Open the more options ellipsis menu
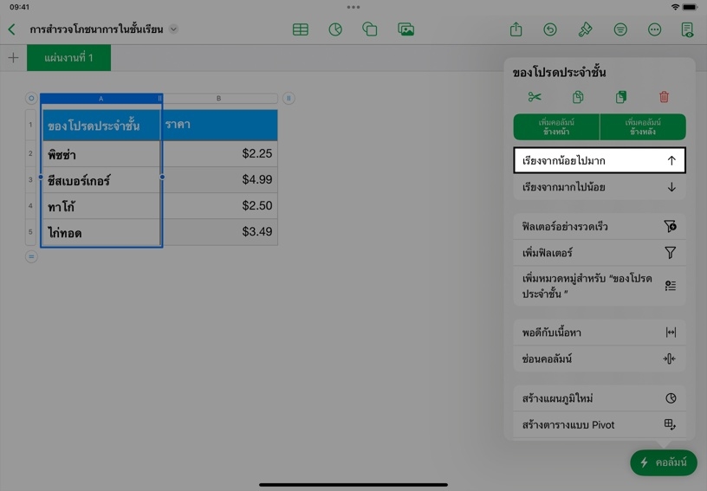The width and height of the screenshot is (707, 491). point(655,29)
